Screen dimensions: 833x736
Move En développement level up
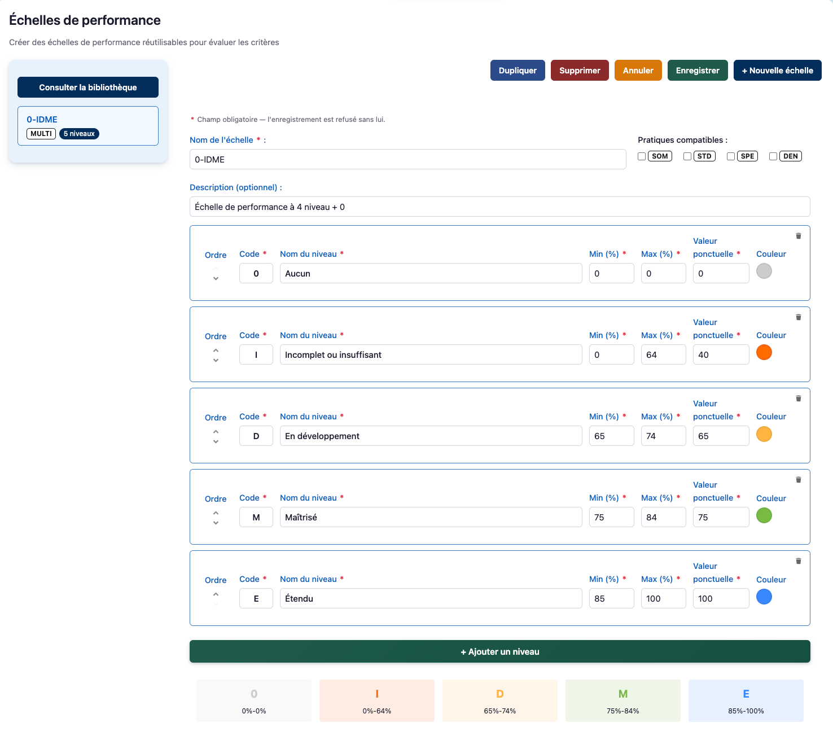click(216, 432)
